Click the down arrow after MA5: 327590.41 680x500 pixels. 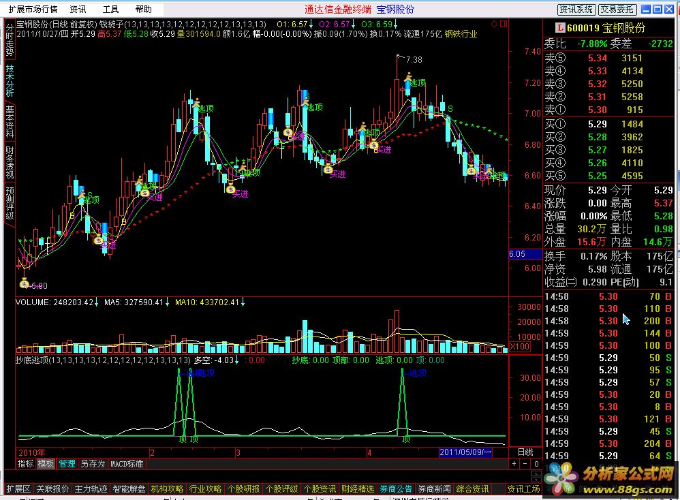coord(167,302)
